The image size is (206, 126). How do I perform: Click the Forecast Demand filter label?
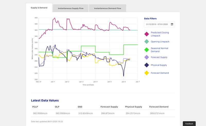[160, 73]
